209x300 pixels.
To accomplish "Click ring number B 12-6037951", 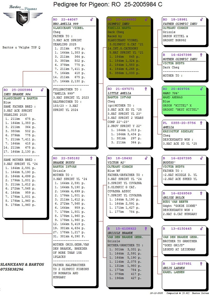I will click(x=177, y=264).
